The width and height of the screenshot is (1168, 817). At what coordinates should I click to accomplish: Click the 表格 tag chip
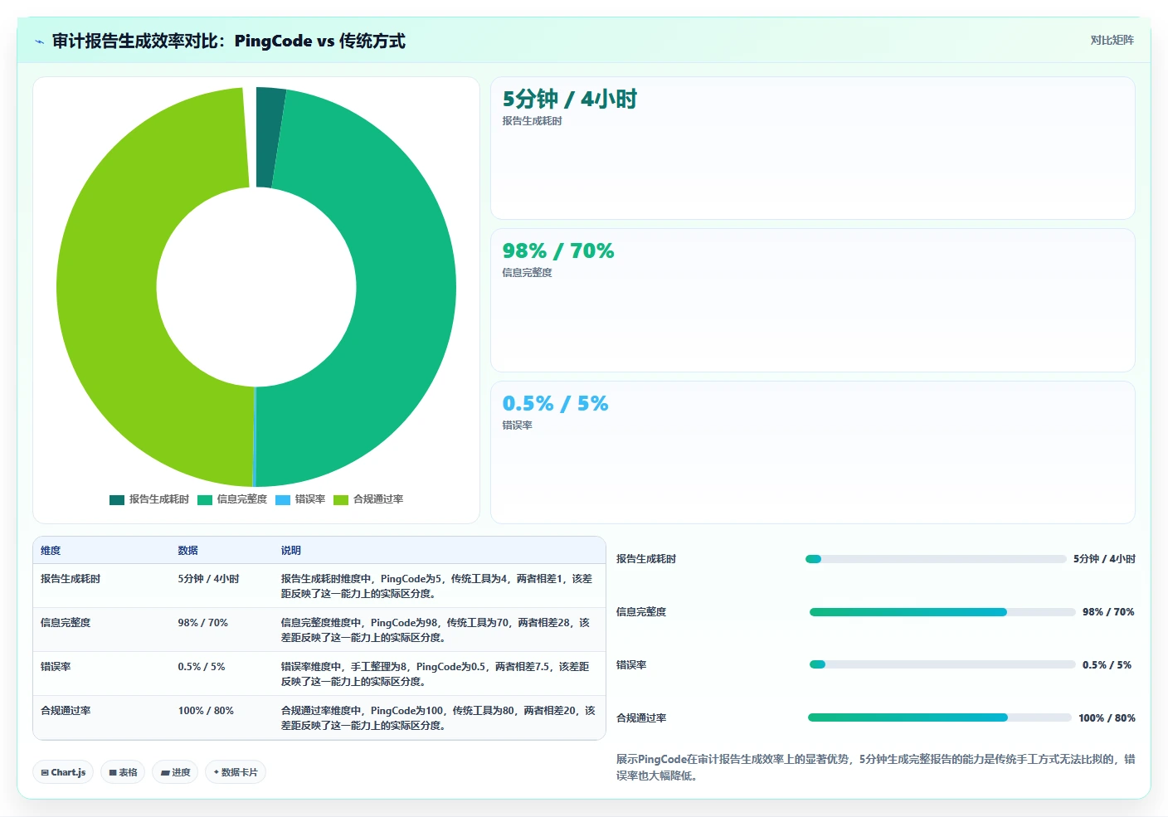[x=123, y=772]
